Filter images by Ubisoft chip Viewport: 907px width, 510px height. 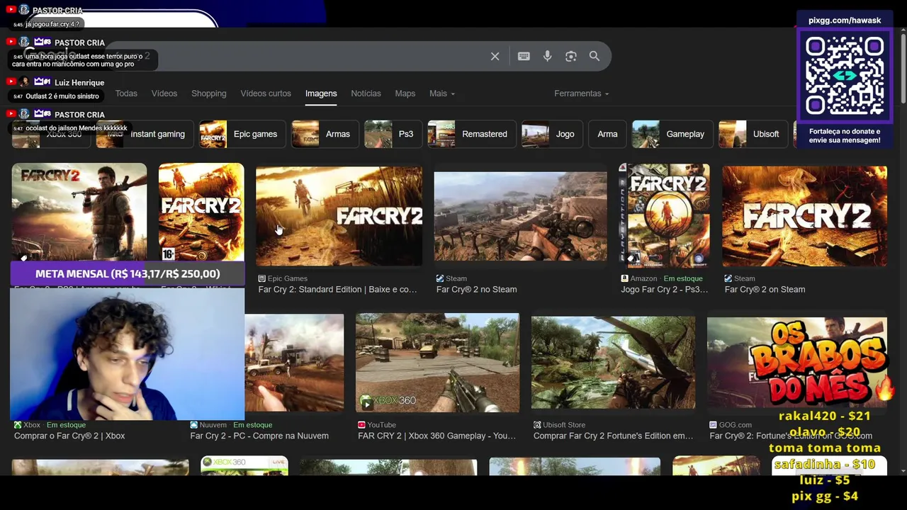coord(753,134)
